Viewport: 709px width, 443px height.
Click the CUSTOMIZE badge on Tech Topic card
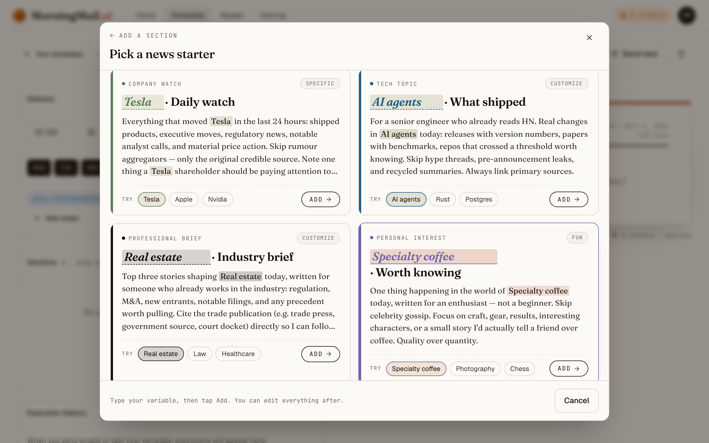click(566, 84)
